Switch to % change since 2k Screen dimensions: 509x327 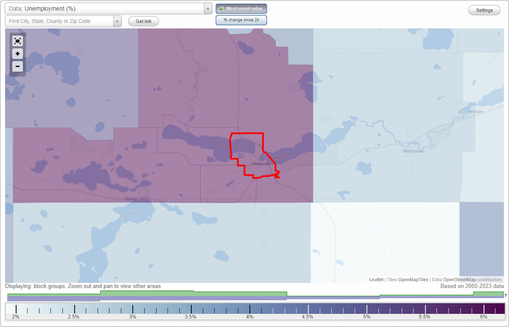click(241, 20)
